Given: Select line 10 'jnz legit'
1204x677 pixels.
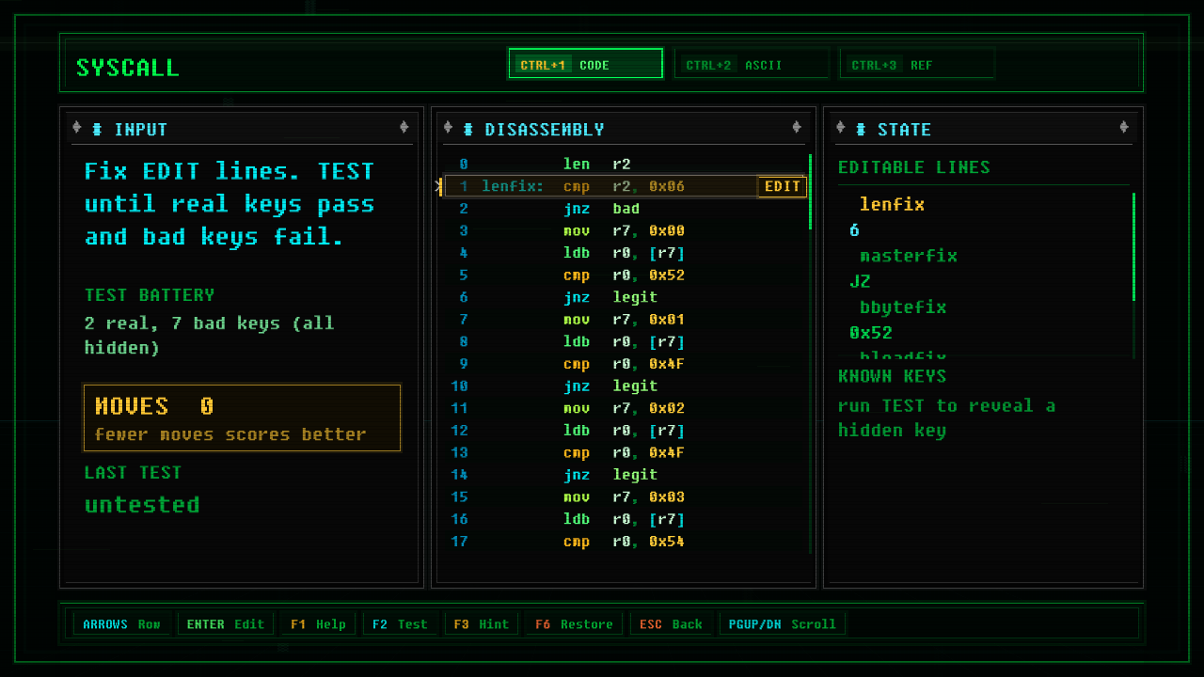Looking at the screenshot, I should tap(626, 386).
